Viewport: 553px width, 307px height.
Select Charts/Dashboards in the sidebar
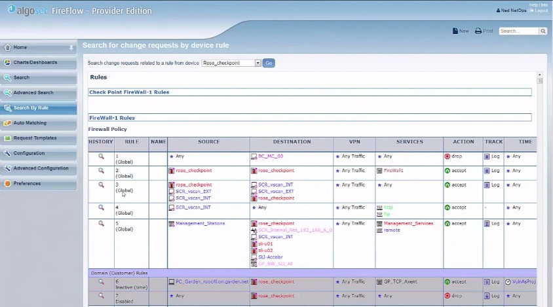click(x=35, y=63)
